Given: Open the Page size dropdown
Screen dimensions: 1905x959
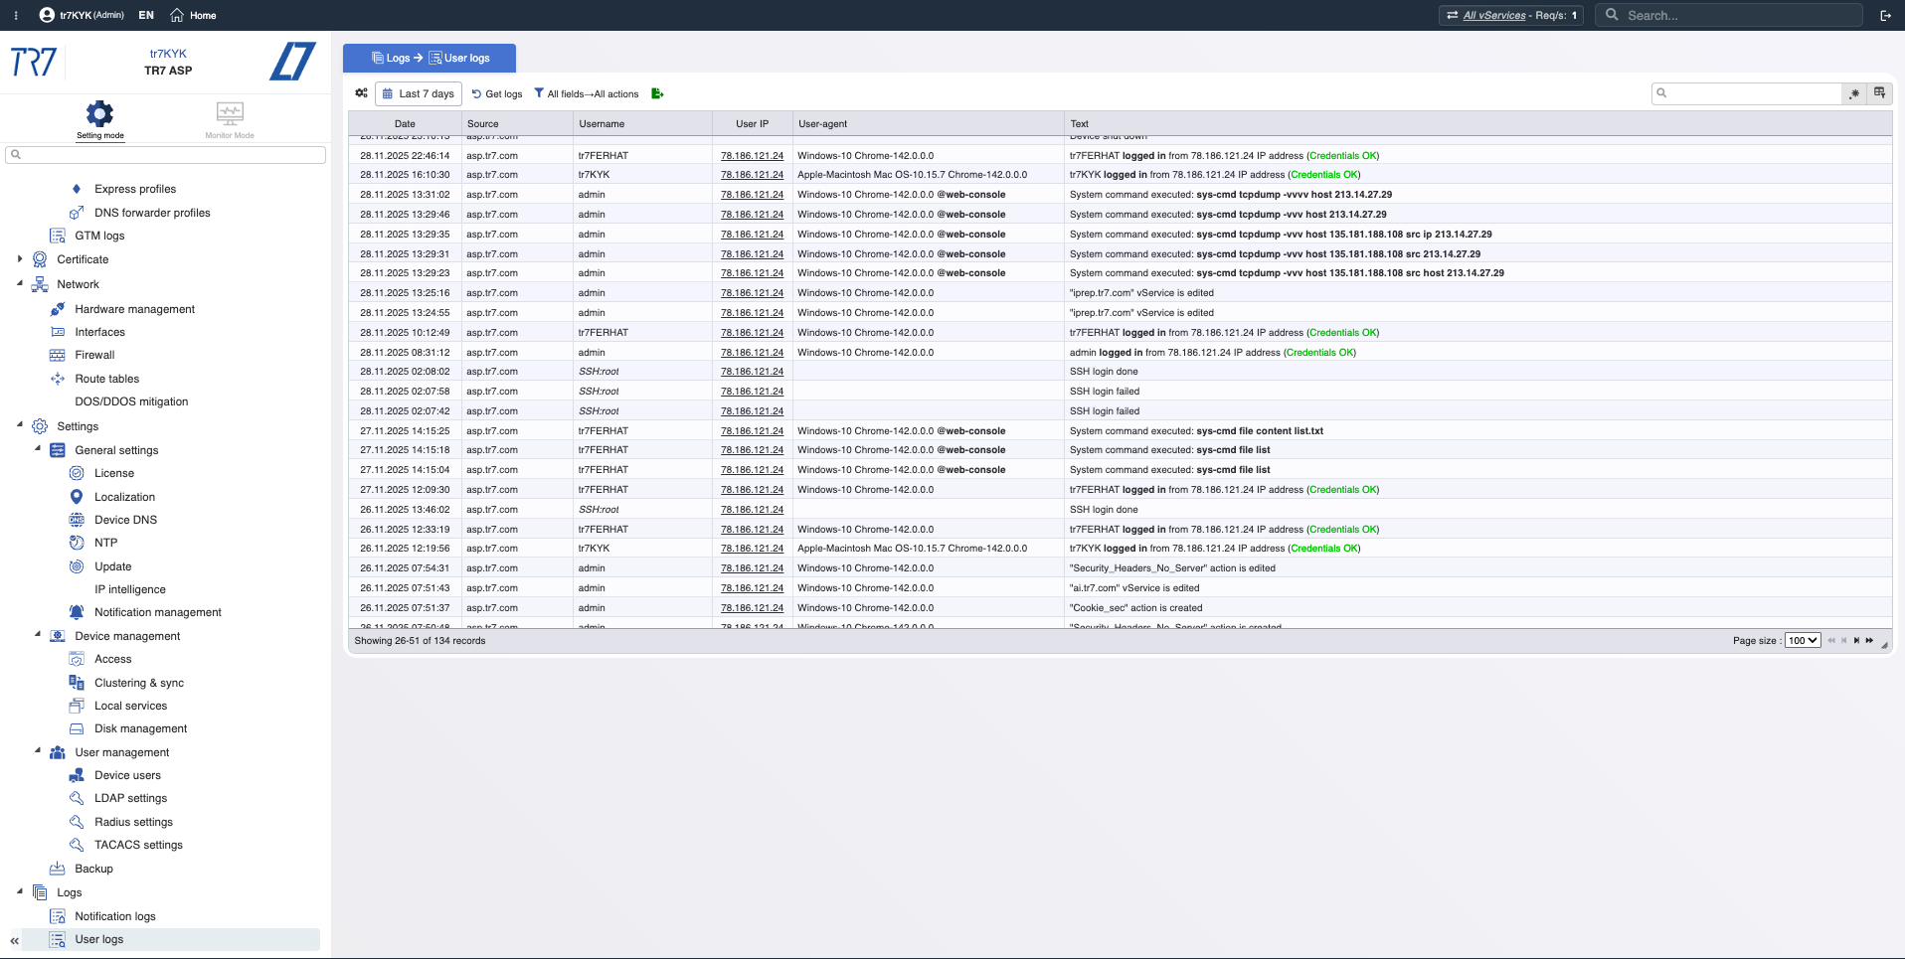Looking at the screenshot, I should pos(1803,641).
